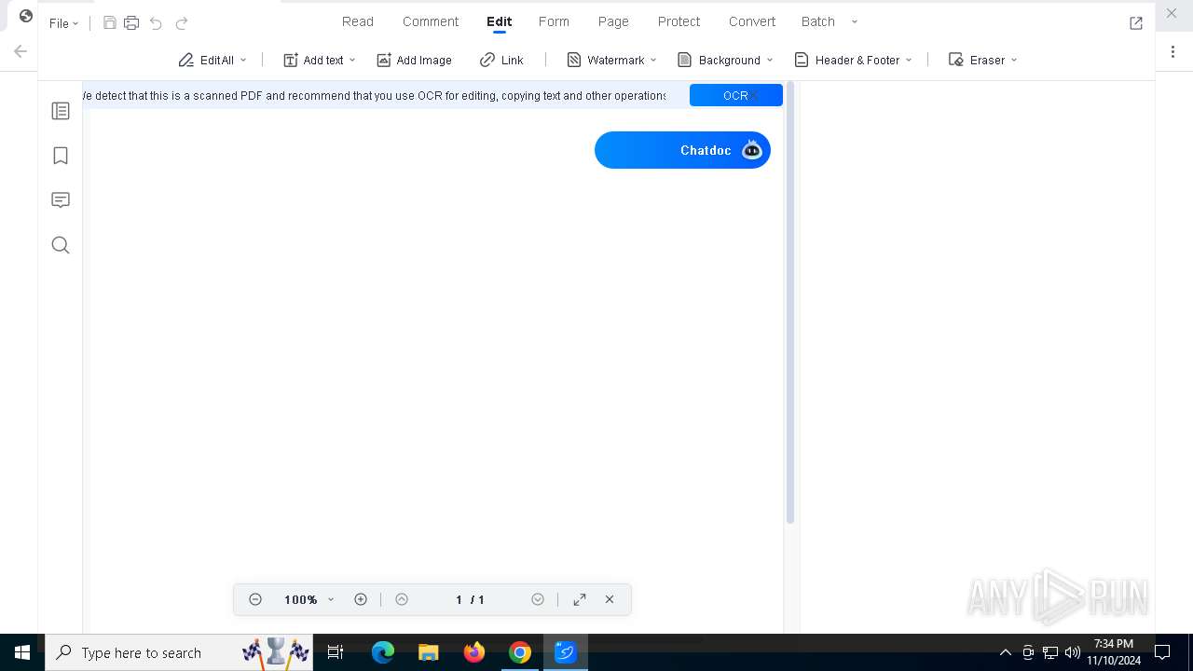1193x671 pixels.
Task: Undo the last action
Action: pyautogui.click(x=156, y=23)
